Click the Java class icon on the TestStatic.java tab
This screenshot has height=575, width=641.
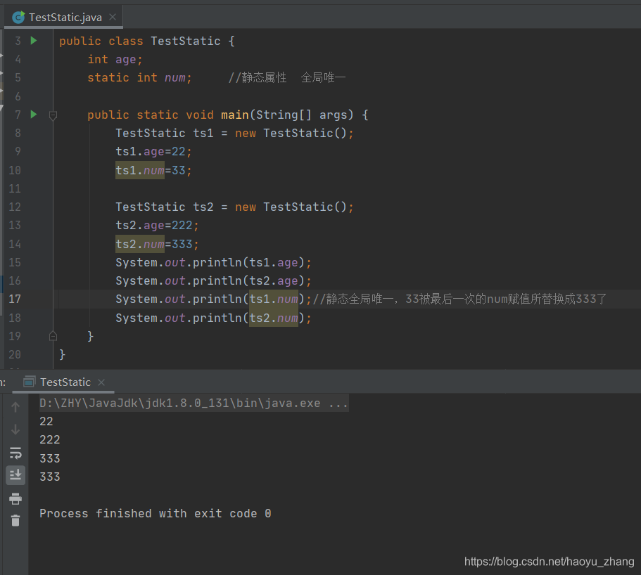tap(18, 17)
